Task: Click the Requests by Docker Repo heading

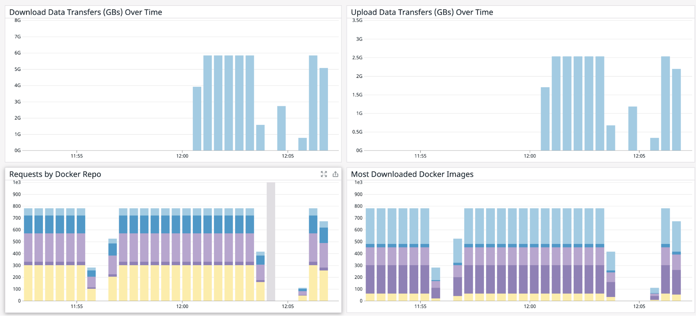Action: [x=55, y=174]
